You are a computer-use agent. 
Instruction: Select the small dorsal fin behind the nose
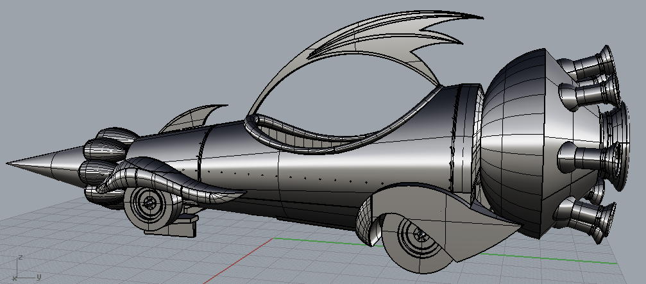tap(192, 119)
